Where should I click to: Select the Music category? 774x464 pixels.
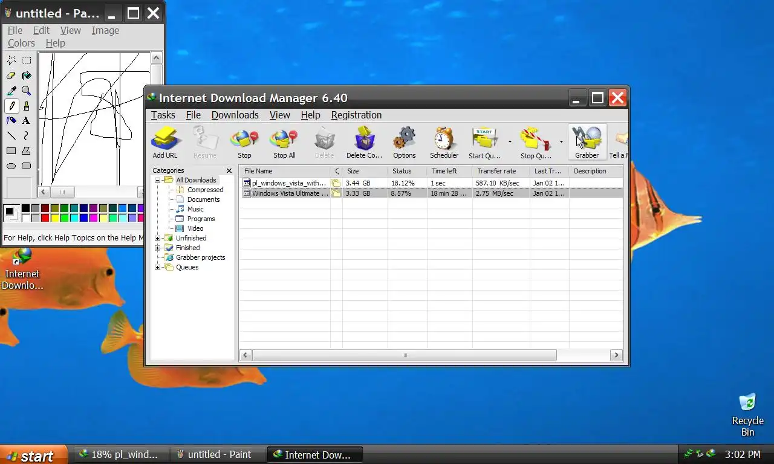click(x=195, y=209)
